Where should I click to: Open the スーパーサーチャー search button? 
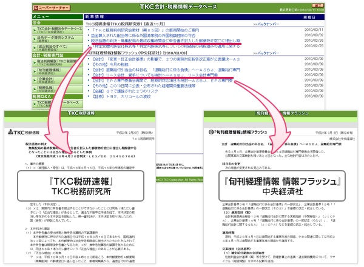(x=52, y=8)
